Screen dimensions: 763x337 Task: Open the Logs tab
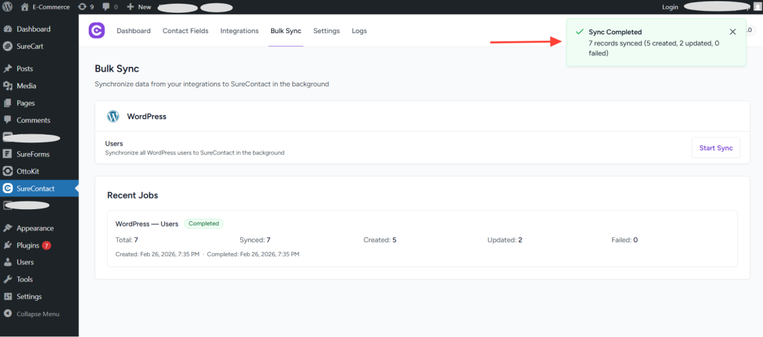click(x=359, y=31)
